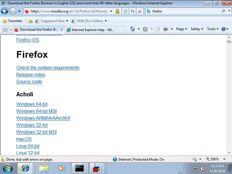Click the colored cube application taskbar icon
This screenshot has width=232, height=174.
pyautogui.click(x=97, y=168)
